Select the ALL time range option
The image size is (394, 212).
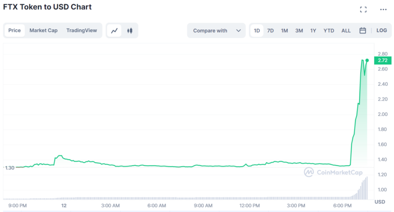(346, 31)
